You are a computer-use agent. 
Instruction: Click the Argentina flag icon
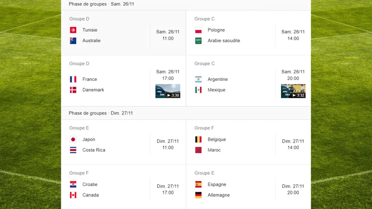(199, 79)
